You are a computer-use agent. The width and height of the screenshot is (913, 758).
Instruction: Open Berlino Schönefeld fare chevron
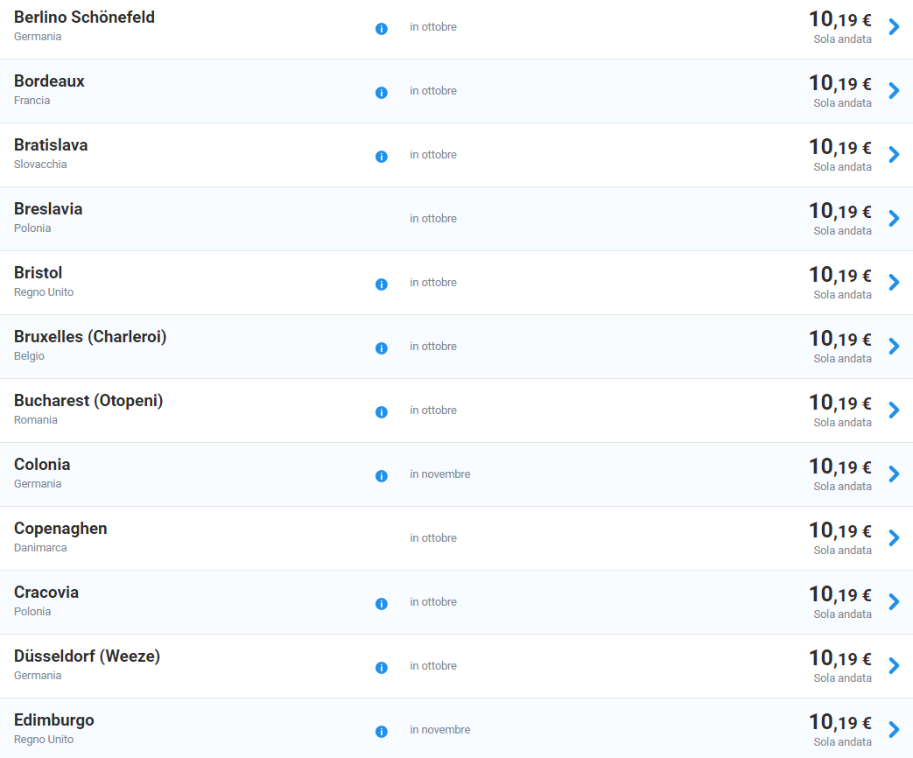[894, 27]
